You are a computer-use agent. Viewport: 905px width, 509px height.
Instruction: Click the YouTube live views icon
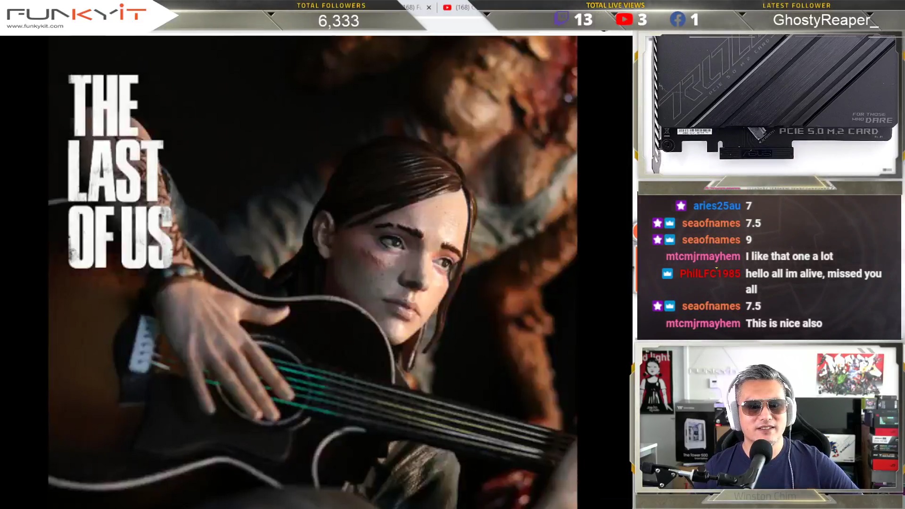tap(624, 19)
